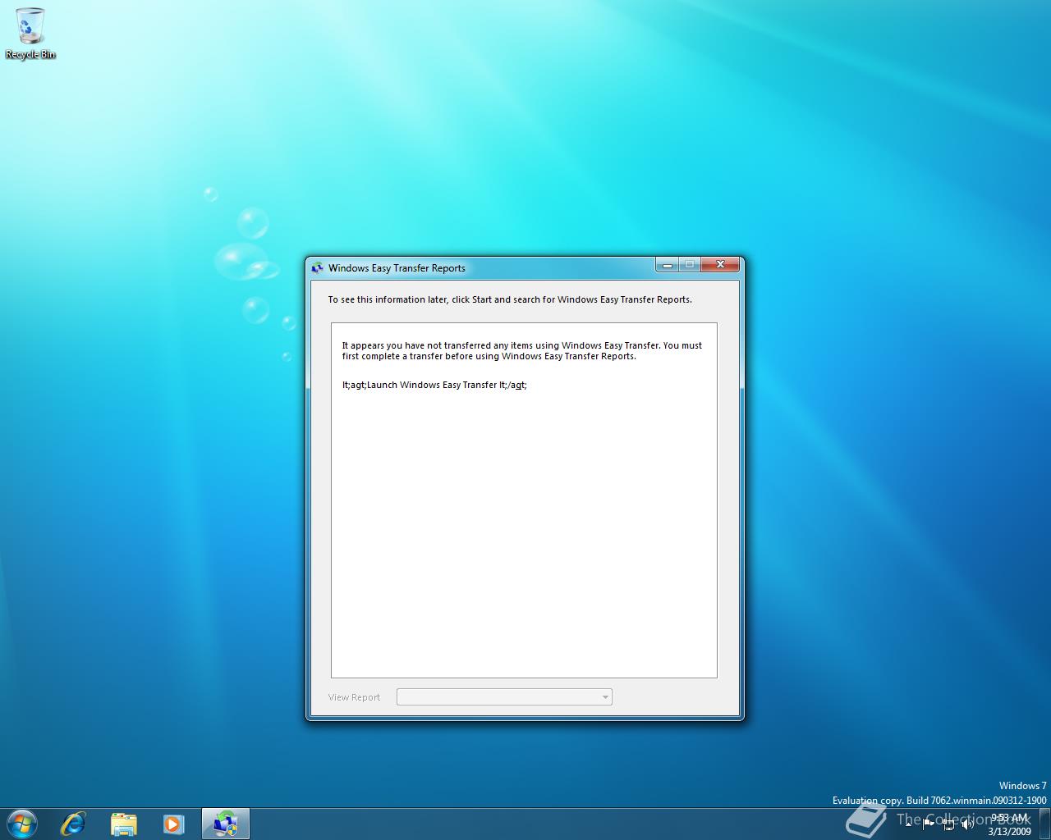This screenshot has width=1051, height=840.
Task: Click the 'To see this information later' text
Action: [x=510, y=299]
